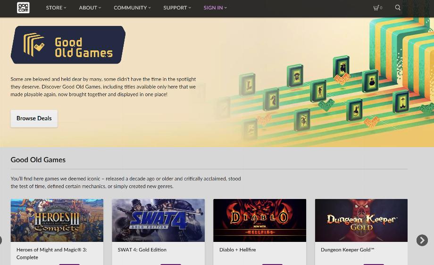Click 'SWAT 4: Gold Edition' title text
This screenshot has width=434, height=265.
pos(142,250)
